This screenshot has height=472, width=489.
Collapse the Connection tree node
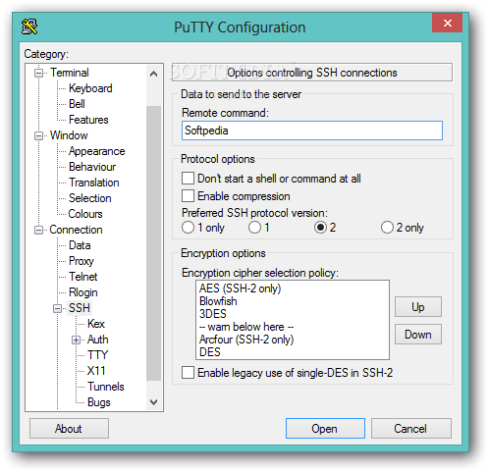pos(38,230)
